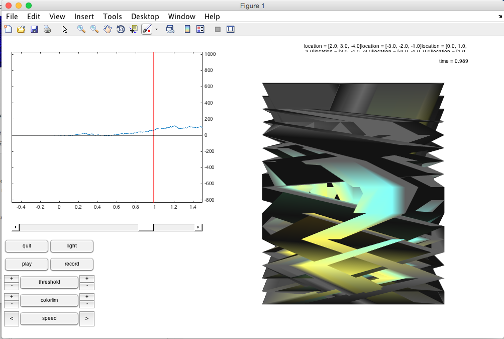The height and width of the screenshot is (339, 504).
Task: Select the Zoom In magnifier tool
Action: click(81, 29)
